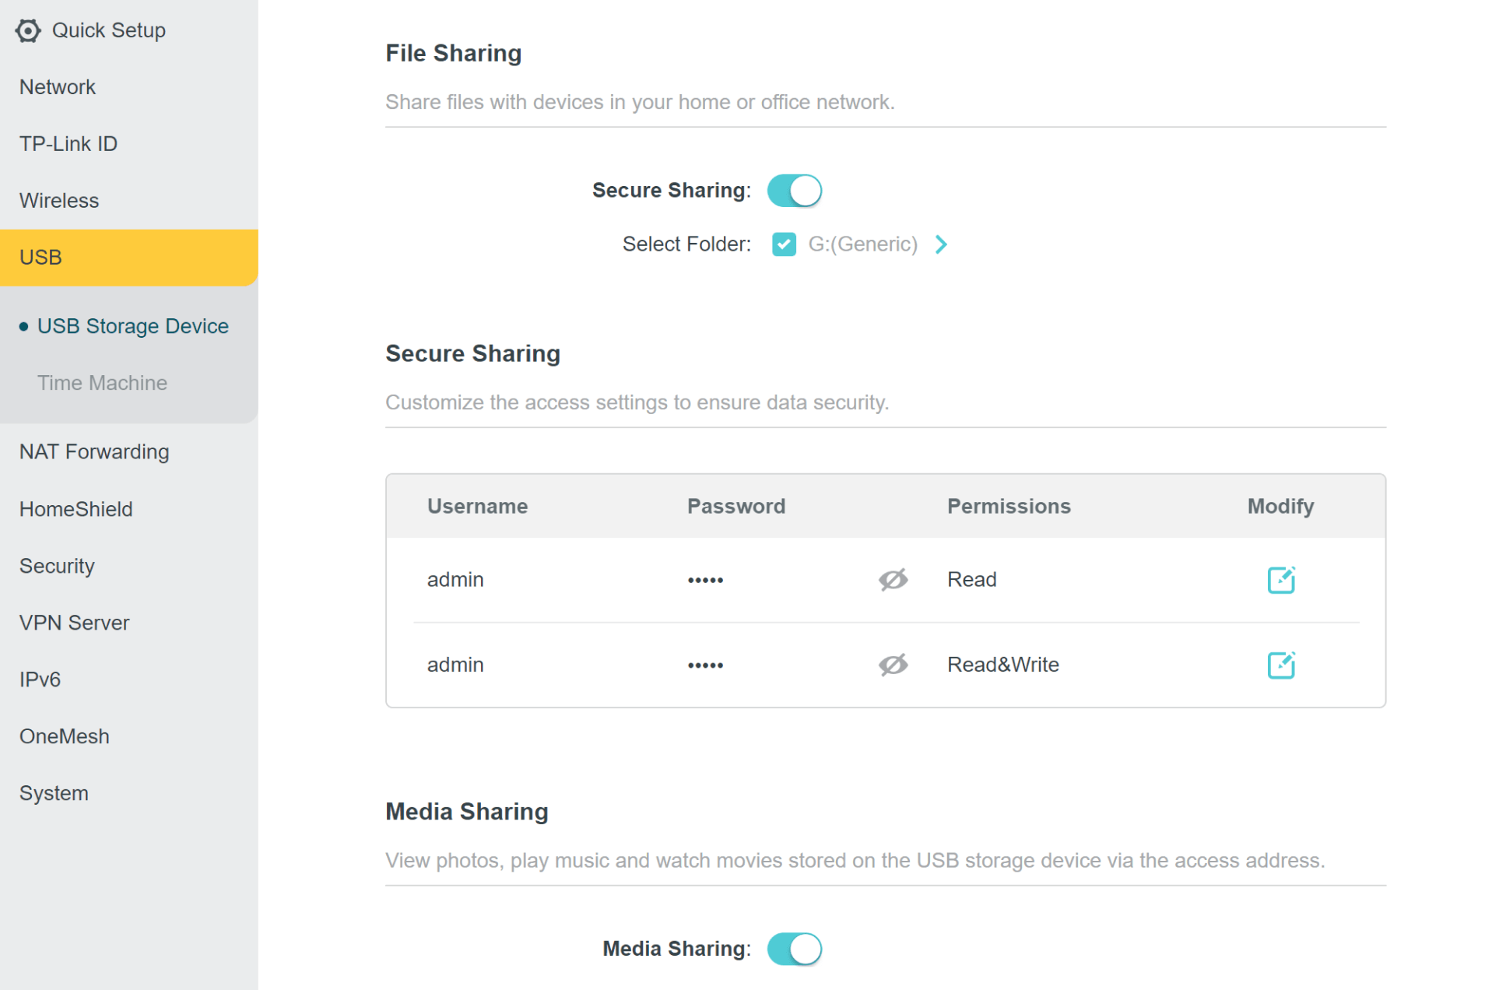The width and height of the screenshot is (1485, 990).
Task: Open the Time Machine submenu page
Action: (102, 383)
